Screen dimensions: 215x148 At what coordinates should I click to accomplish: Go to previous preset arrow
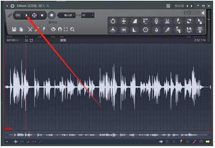(x=187, y=6)
